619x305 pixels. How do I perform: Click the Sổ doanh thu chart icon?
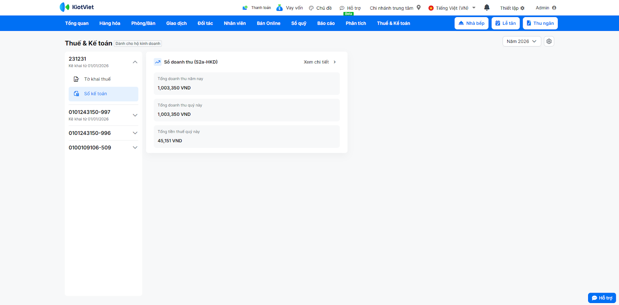pyautogui.click(x=157, y=62)
